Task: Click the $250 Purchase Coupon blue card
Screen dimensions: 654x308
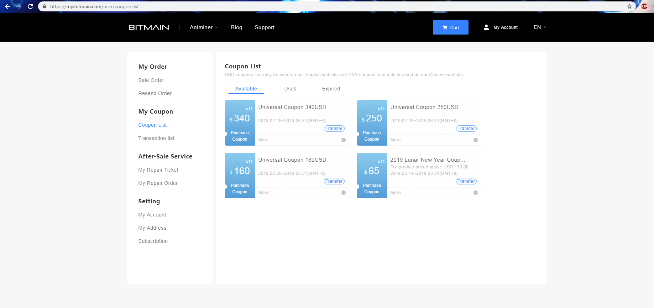Action: coord(372,123)
